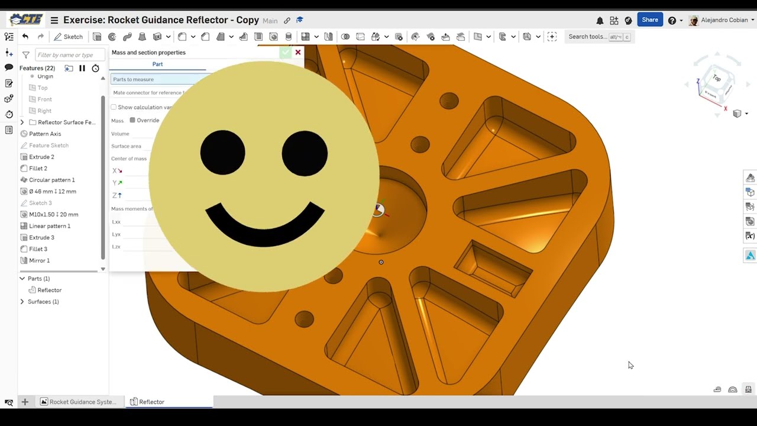
Task: Select the Replace face tool
Action: (461, 37)
